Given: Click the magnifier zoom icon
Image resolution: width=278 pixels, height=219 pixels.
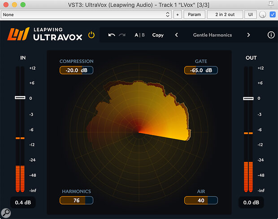Looking at the screenshot, I should point(6,213).
